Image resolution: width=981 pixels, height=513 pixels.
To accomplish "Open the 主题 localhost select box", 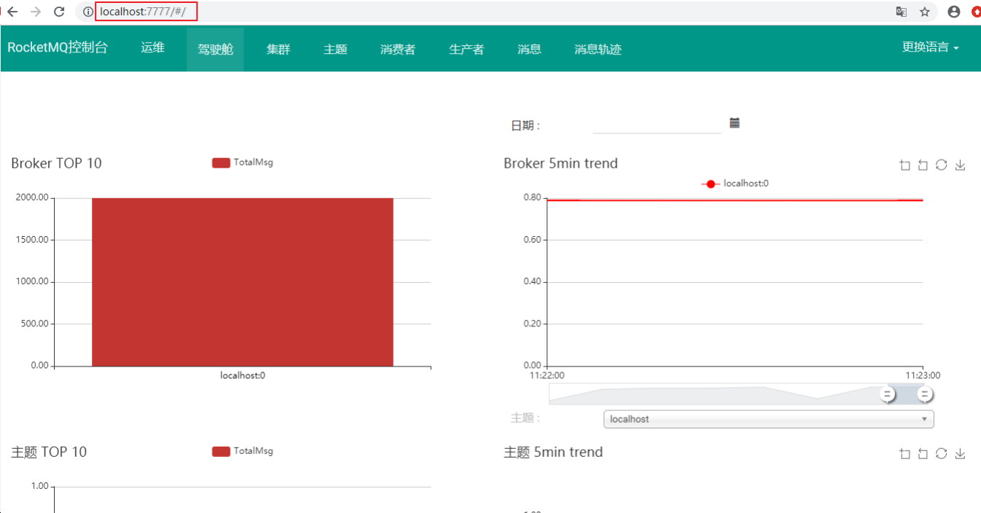I will pyautogui.click(x=769, y=419).
